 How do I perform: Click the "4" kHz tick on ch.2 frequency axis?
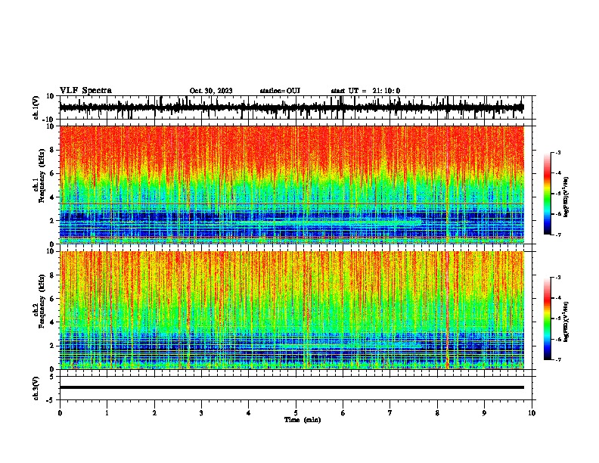pyautogui.click(x=52, y=322)
